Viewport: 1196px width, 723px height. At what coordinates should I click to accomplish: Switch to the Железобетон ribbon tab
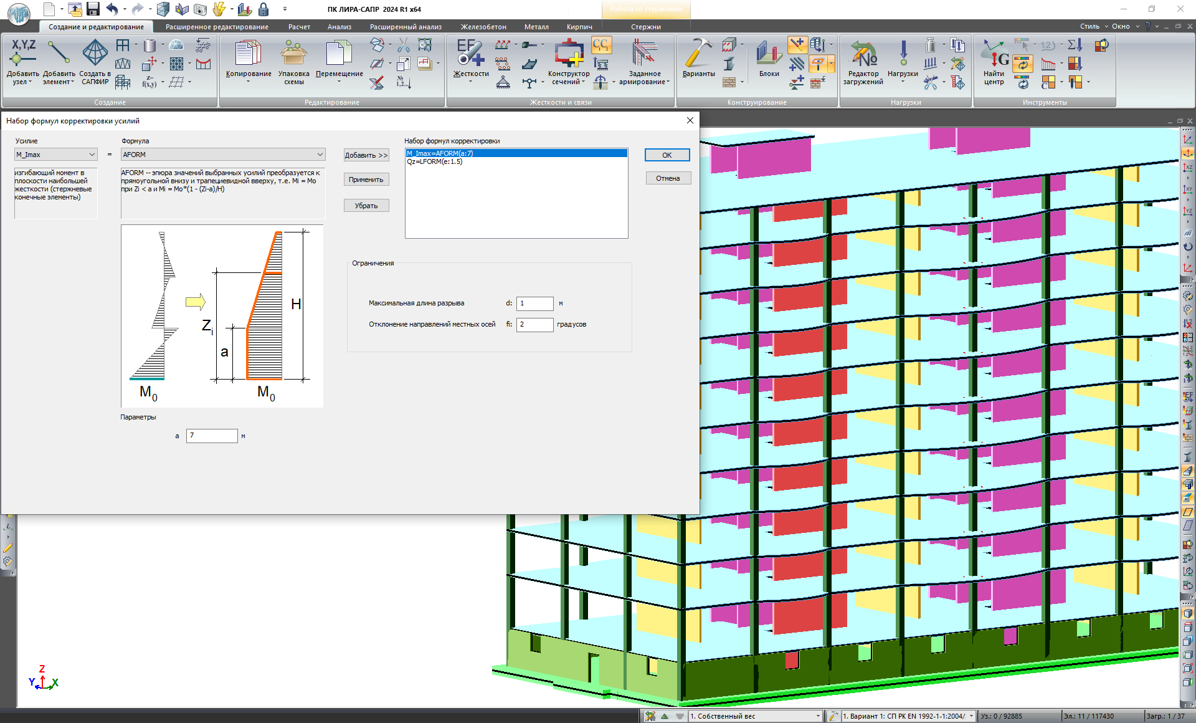click(x=483, y=27)
